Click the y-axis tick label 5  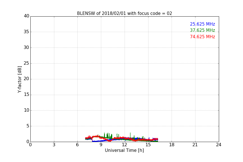coord(28,126)
